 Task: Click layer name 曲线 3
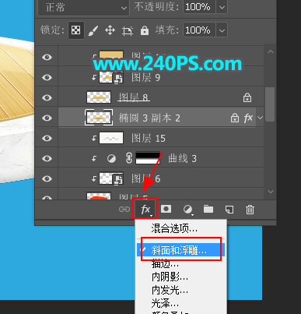pyautogui.click(x=183, y=158)
